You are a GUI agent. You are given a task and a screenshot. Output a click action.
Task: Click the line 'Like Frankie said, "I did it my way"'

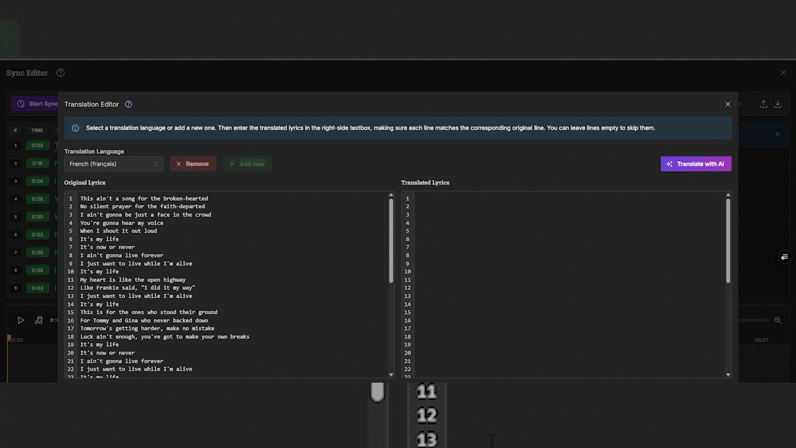138,288
